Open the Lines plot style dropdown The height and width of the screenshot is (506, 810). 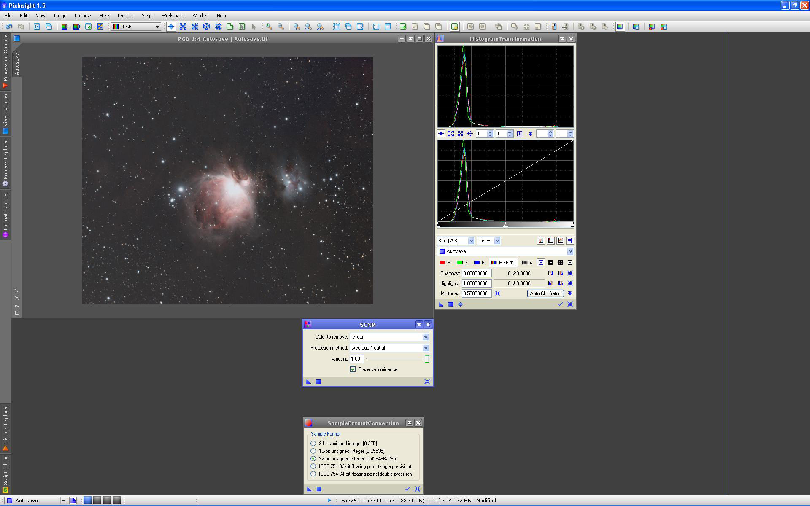point(489,241)
